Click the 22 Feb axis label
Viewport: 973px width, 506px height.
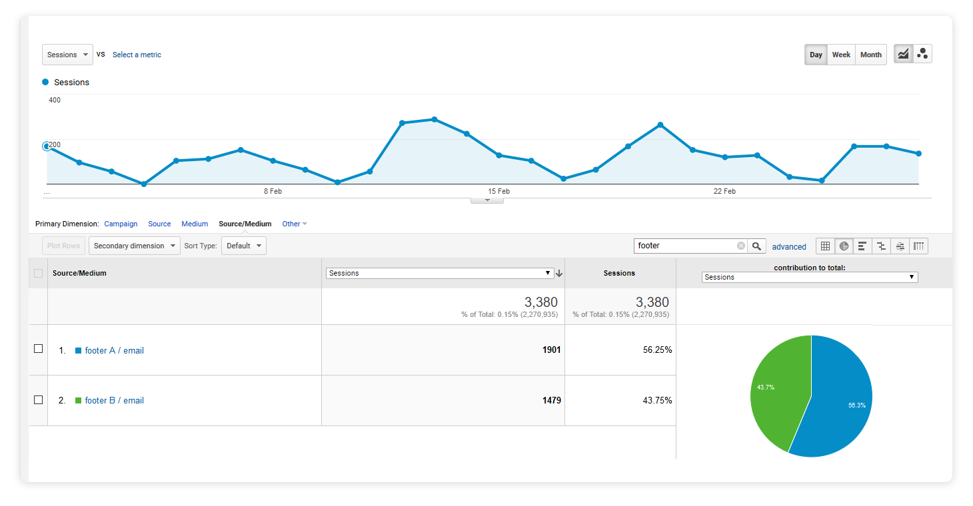[x=724, y=191]
